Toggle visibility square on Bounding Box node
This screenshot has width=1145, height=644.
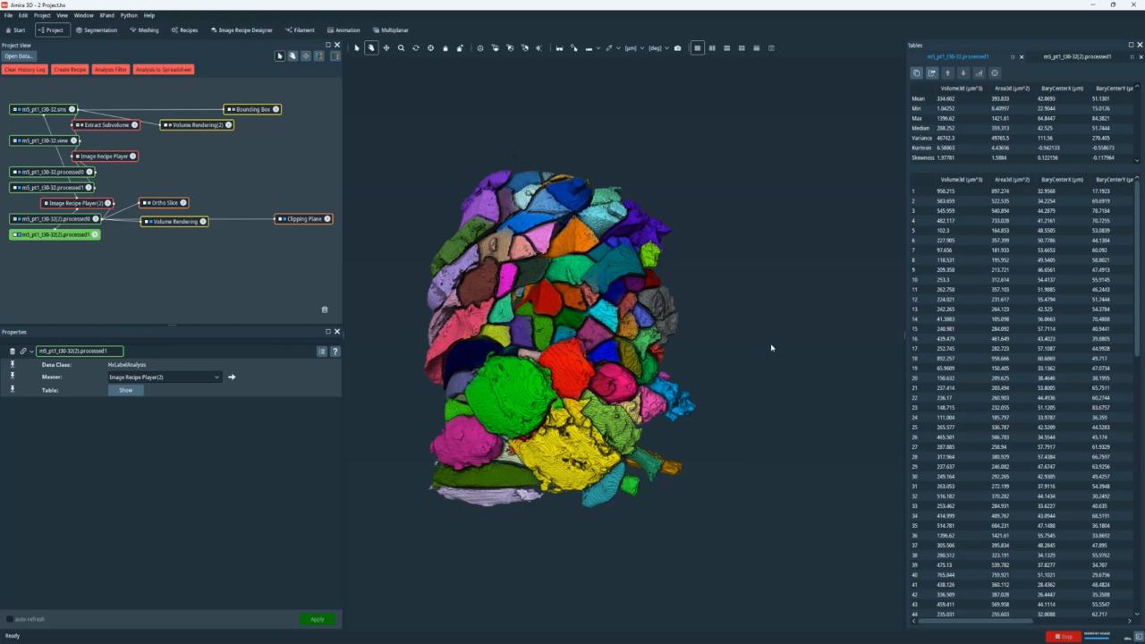pyautogui.click(x=229, y=109)
